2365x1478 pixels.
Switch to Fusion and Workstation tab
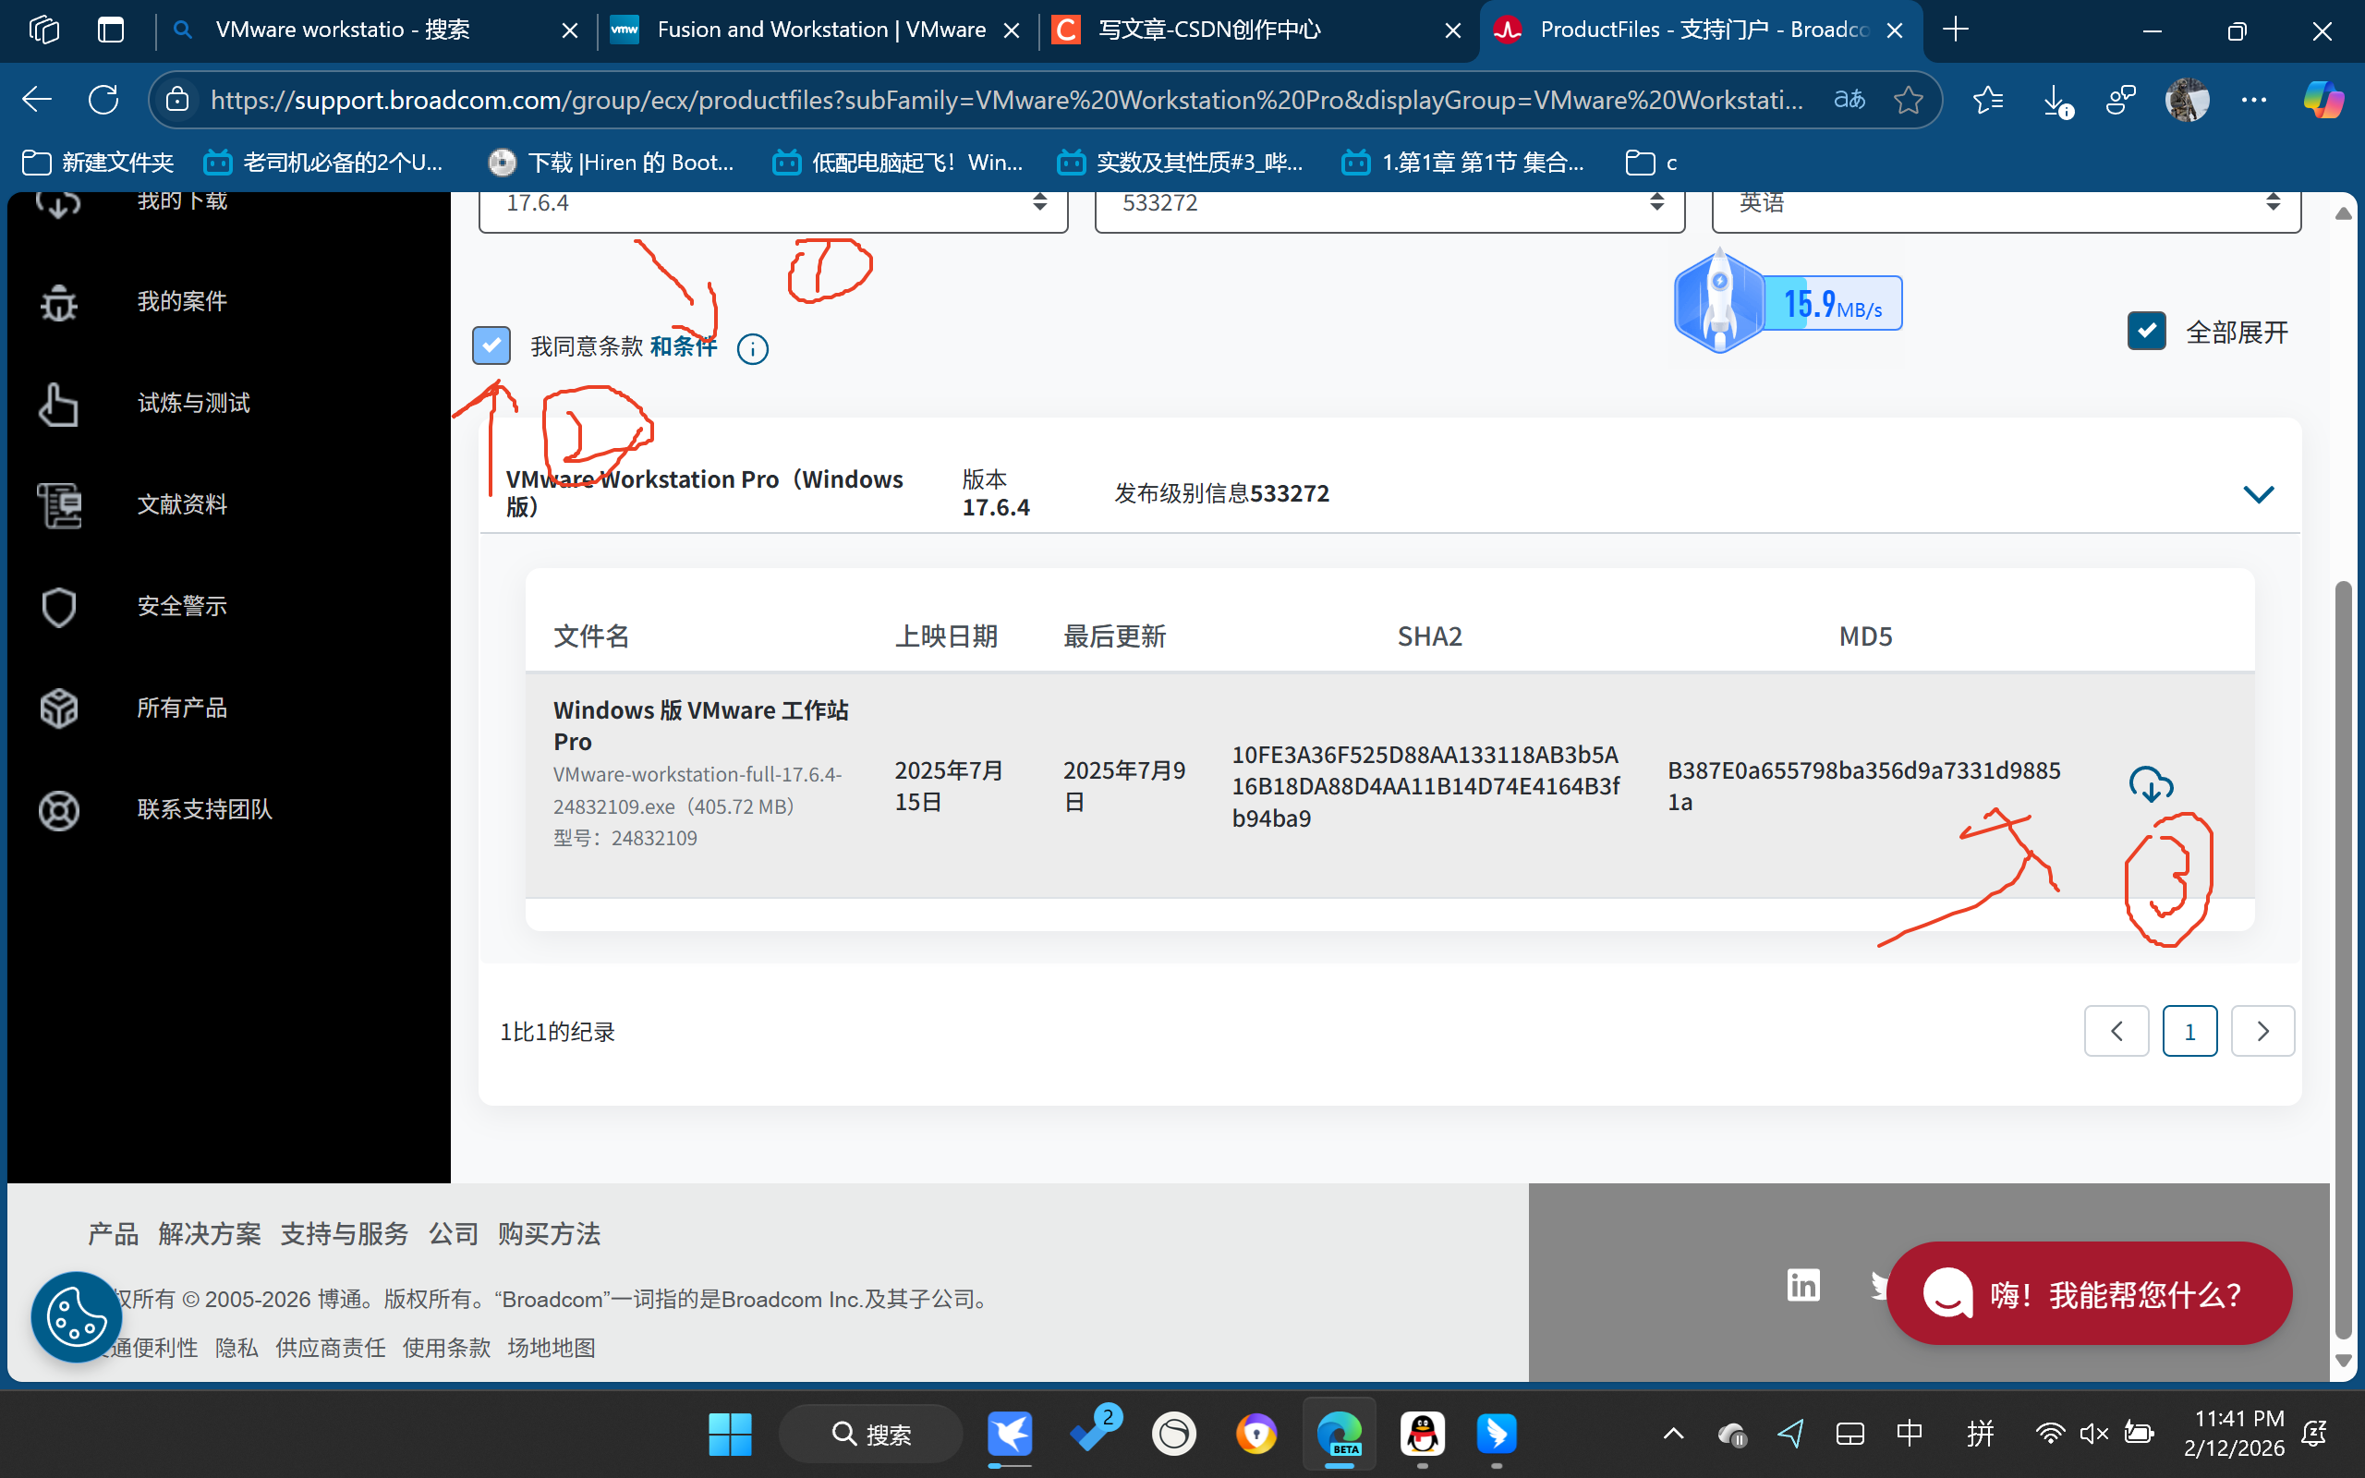point(816,30)
